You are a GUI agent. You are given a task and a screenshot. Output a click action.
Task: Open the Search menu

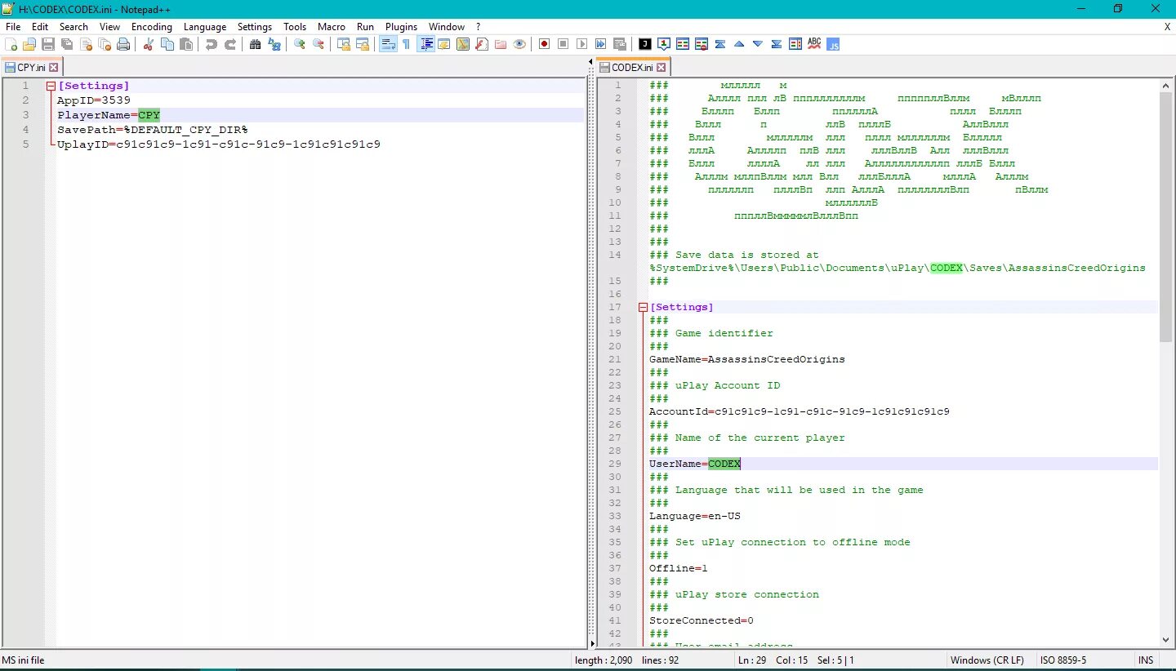73,27
